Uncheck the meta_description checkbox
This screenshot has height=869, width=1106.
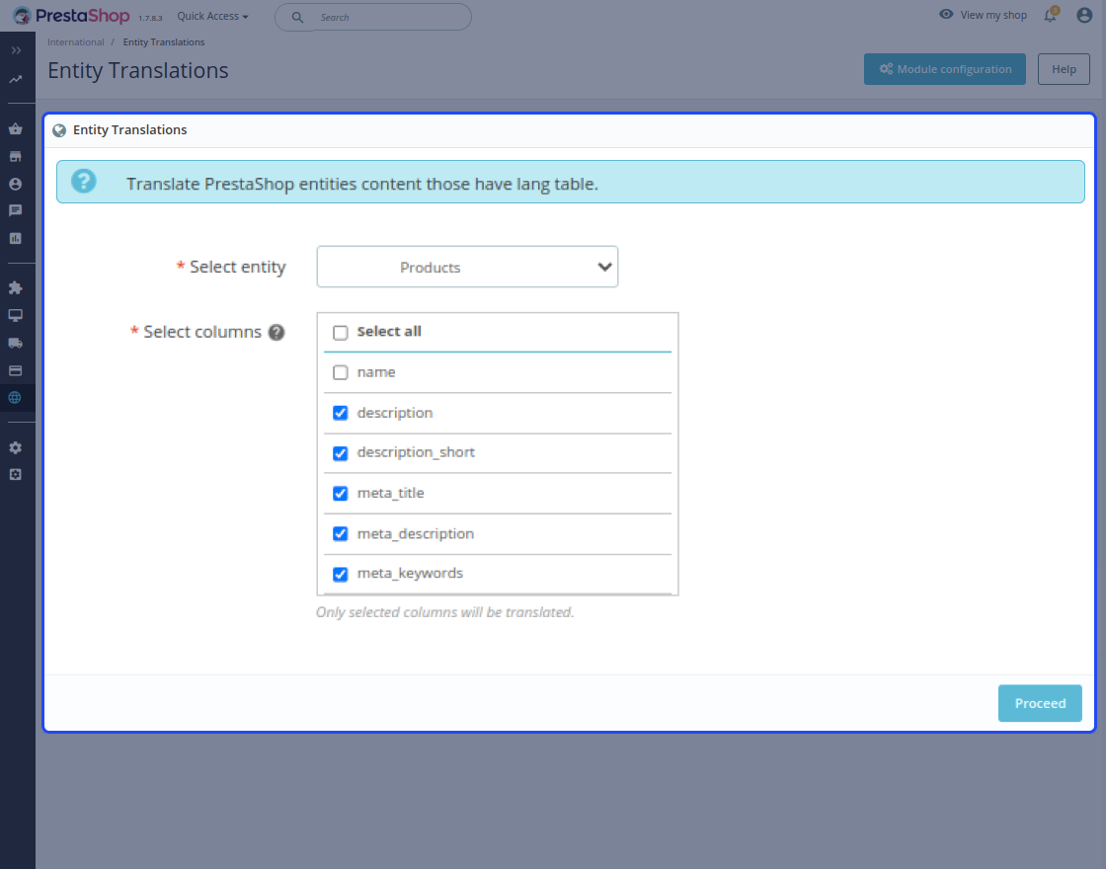coord(341,534)
